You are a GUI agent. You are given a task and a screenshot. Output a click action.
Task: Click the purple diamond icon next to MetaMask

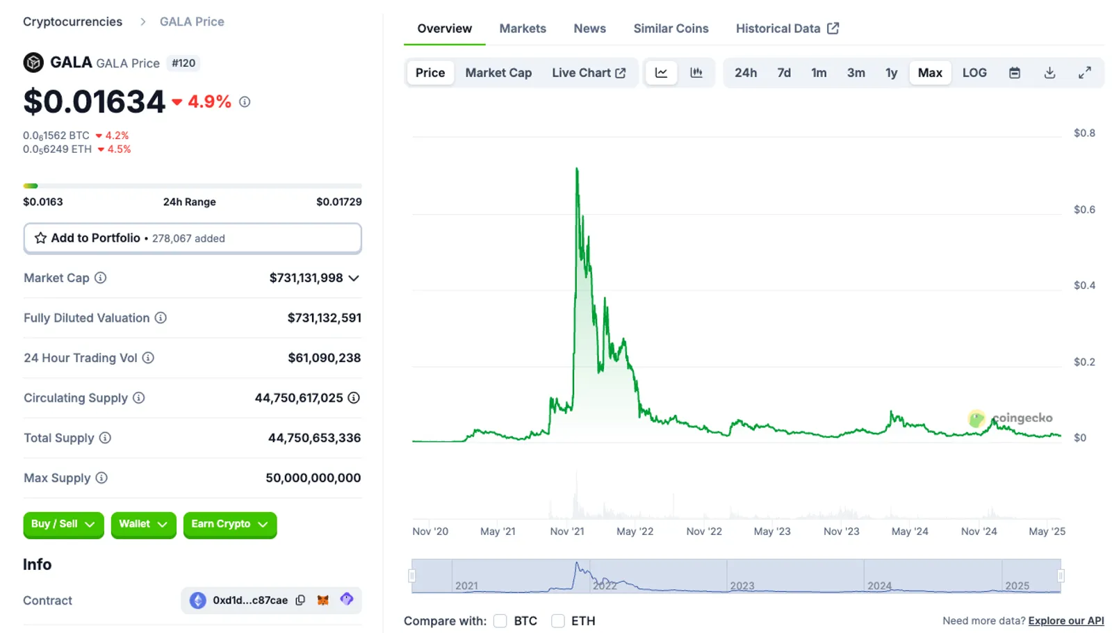coord(347,599)
